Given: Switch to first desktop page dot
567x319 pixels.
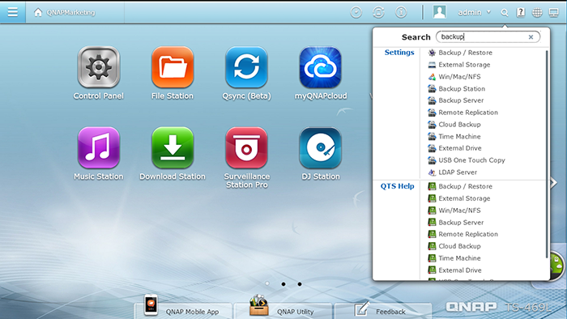Looking at the screenshot, I should 267,284.
